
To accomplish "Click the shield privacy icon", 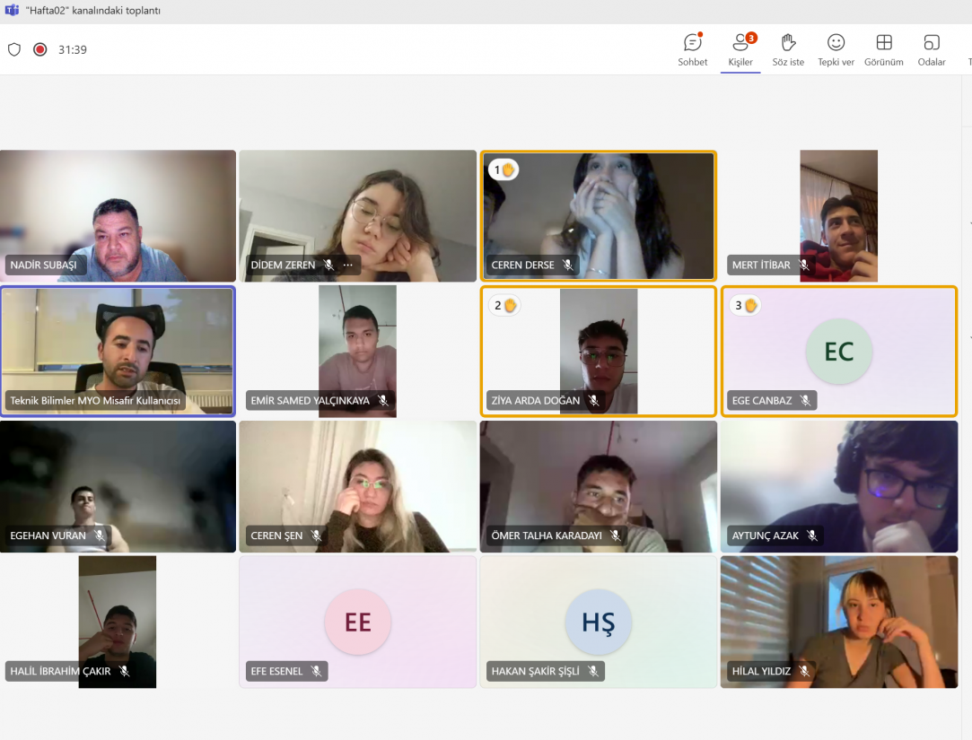I will pos(14,49).
